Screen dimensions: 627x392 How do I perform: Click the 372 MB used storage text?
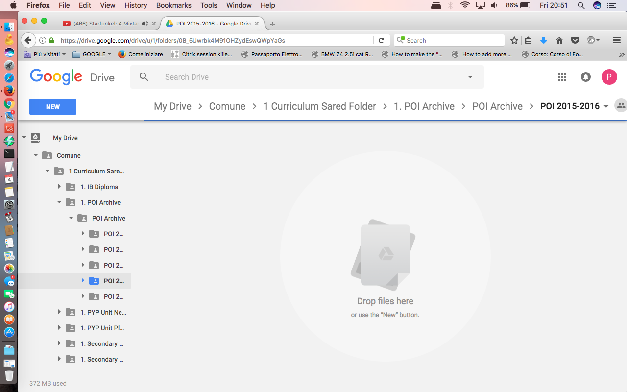click(48, 383)
